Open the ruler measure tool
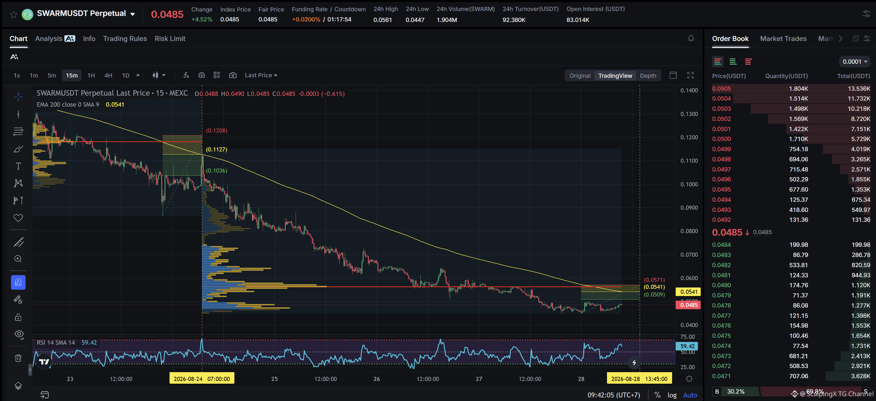Screen dimensions: 876x401 pos(18,242)
